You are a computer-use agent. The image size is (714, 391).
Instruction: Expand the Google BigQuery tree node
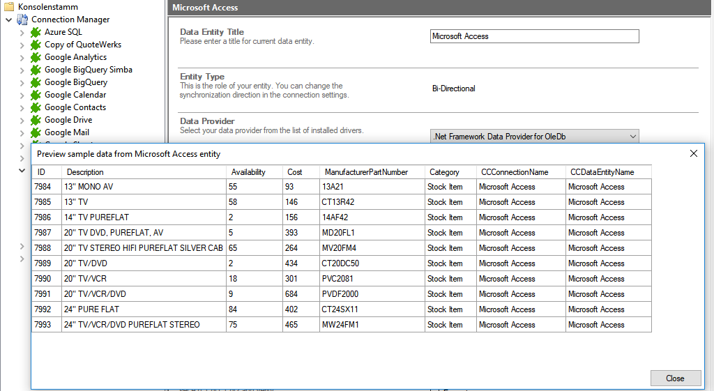pos(22,82)
